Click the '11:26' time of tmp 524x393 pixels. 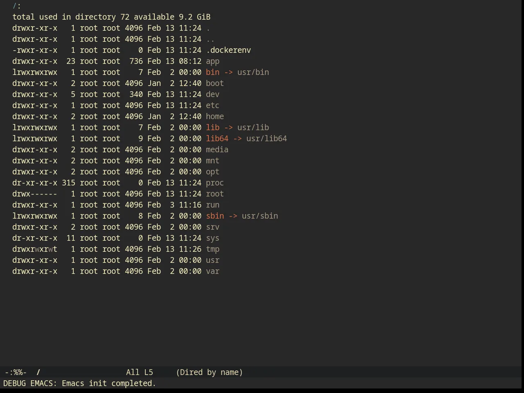190,249
